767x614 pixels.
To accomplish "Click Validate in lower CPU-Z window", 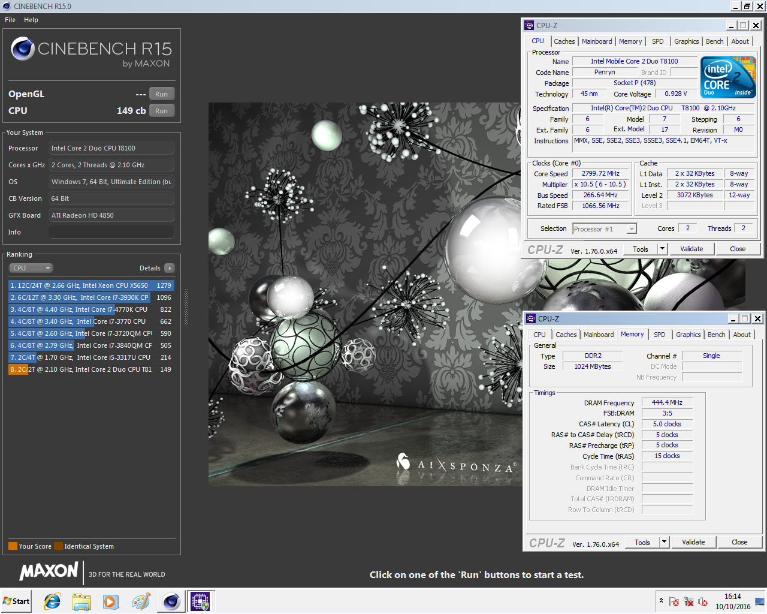I will coord(693,542).
